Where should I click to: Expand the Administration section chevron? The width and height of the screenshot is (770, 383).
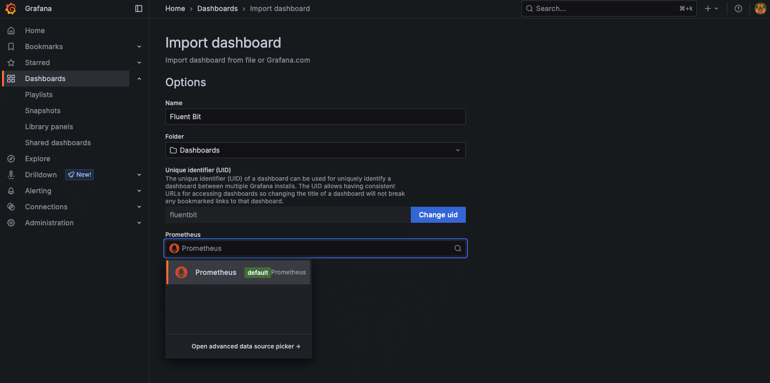139,223
